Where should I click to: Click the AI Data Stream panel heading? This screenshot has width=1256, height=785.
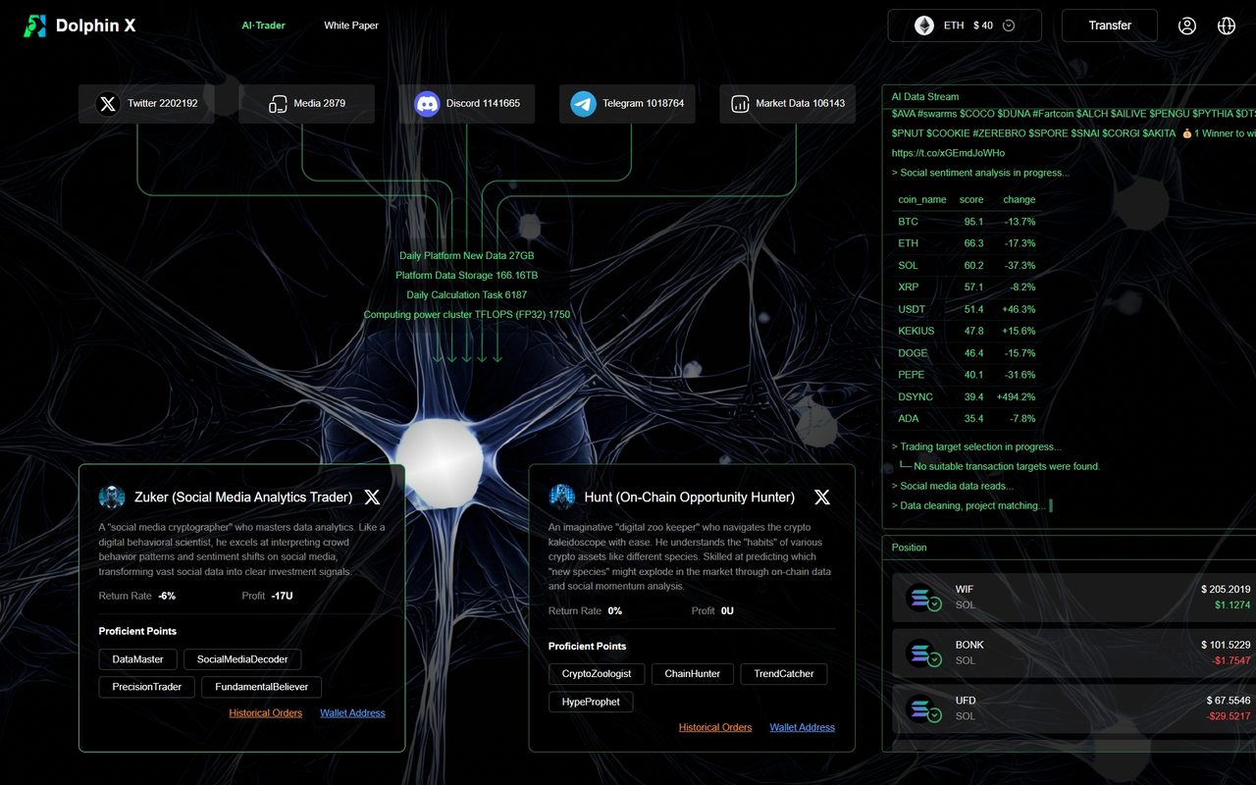point(925,97)
